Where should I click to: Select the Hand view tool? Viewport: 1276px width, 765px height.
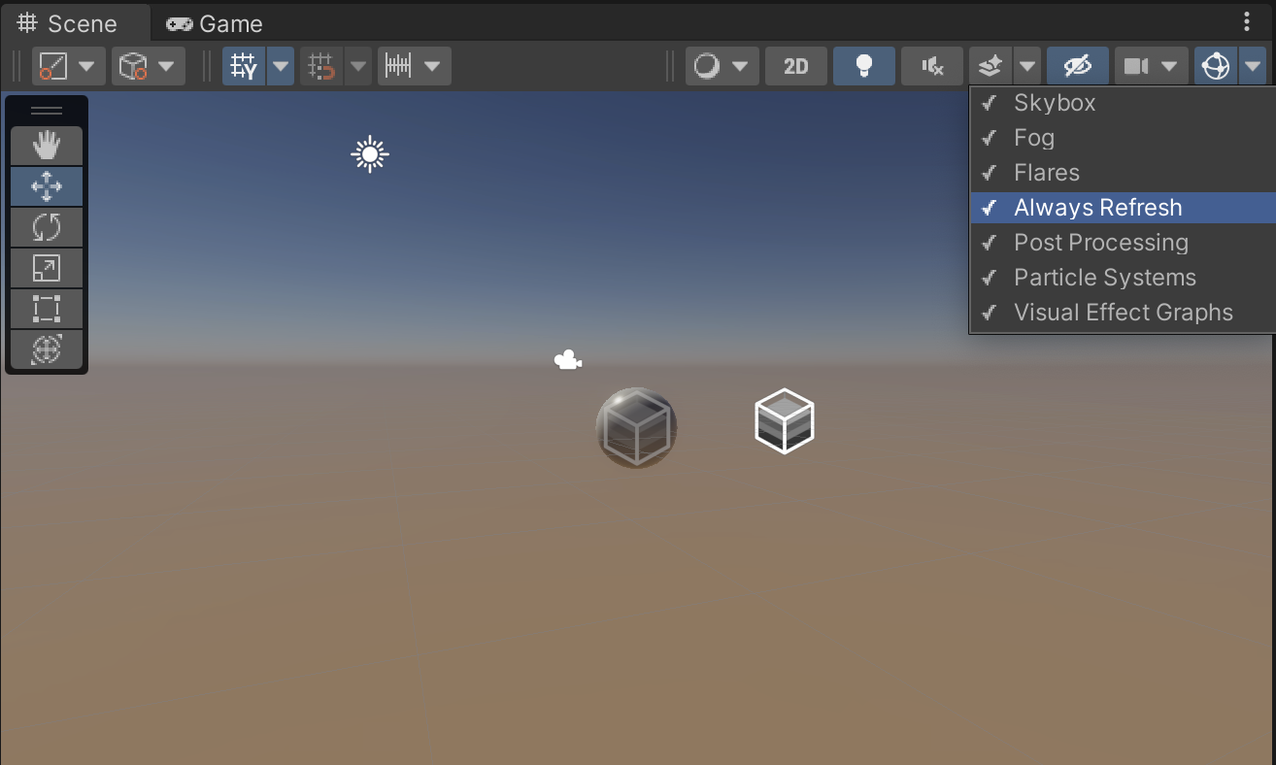pyautogui.click(x=47, y=146)
